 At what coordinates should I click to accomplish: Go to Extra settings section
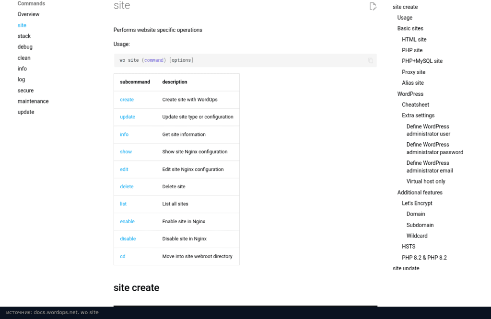coord(418,115)
